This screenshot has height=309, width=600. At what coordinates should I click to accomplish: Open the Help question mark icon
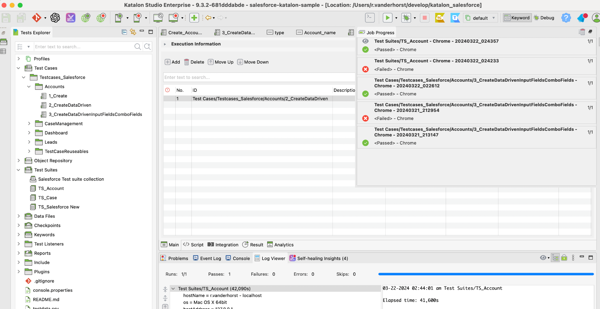566,18
